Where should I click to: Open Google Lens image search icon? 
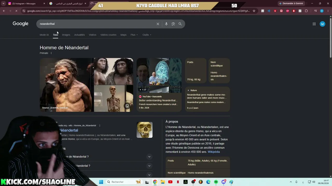pyautogui.click(x=173, y=24)
